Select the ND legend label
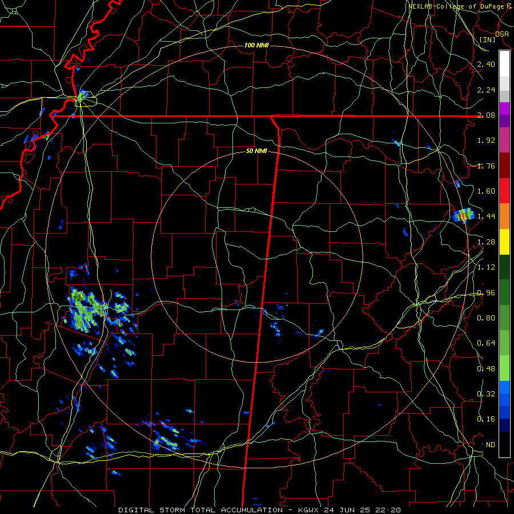Image resolution: width=514 pixels, height=514 pixels. (490, 445)
